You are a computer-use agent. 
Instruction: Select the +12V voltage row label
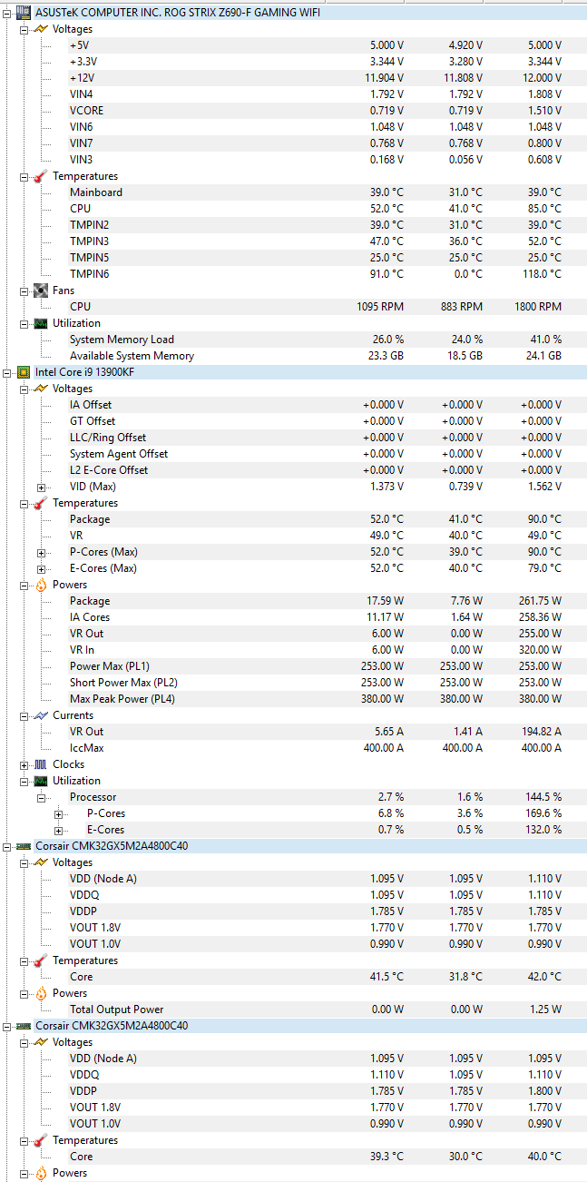click(82, 78)
